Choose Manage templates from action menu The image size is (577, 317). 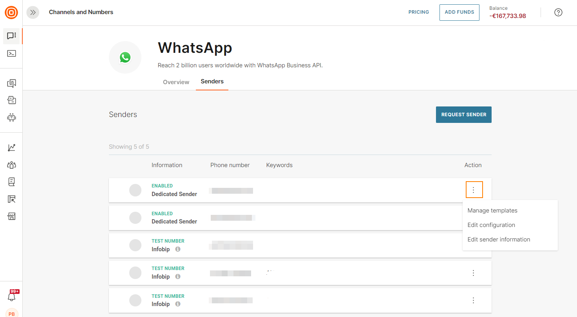pyautogui.click(x=492, y=211)
